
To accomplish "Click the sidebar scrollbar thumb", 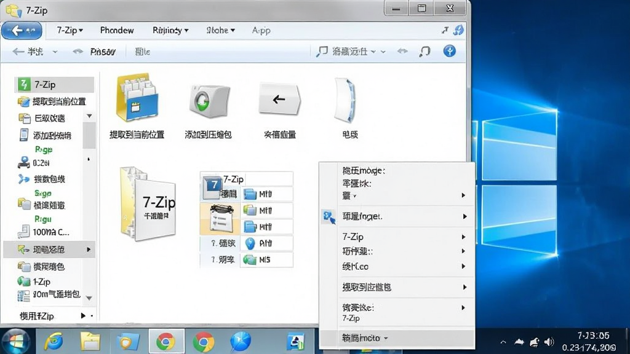I will click(89, 135).
